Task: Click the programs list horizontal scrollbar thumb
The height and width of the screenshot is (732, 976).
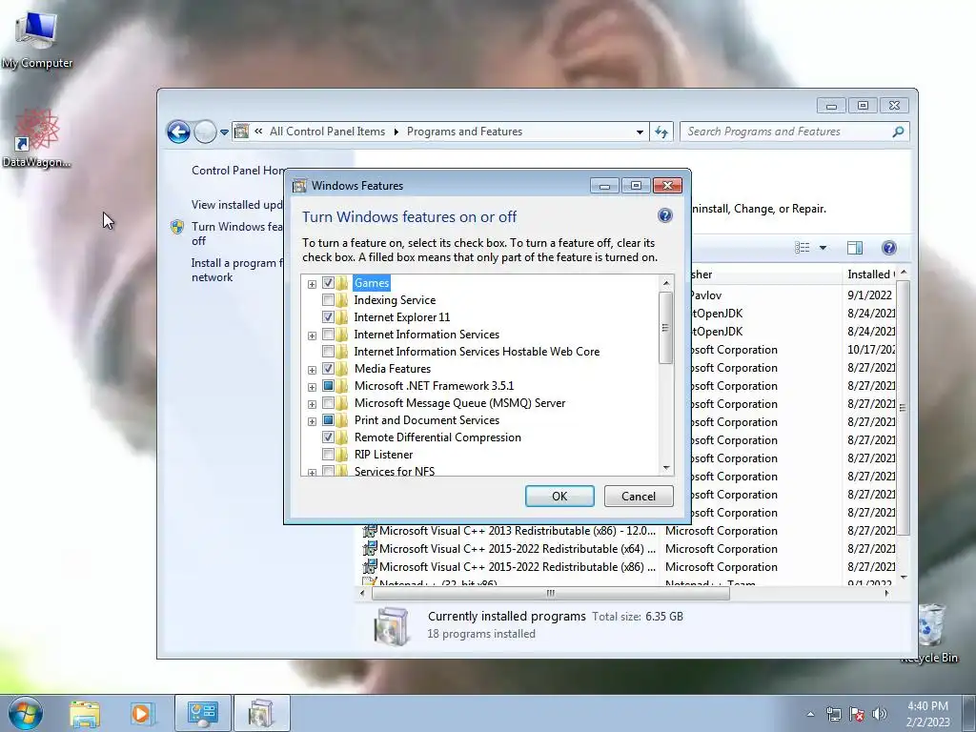Action: coord(550,593)
